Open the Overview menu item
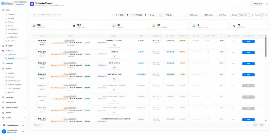 (x=11, y=15)
